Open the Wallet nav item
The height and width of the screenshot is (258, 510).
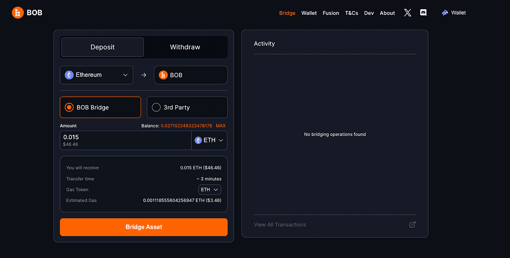click(309, 13)
